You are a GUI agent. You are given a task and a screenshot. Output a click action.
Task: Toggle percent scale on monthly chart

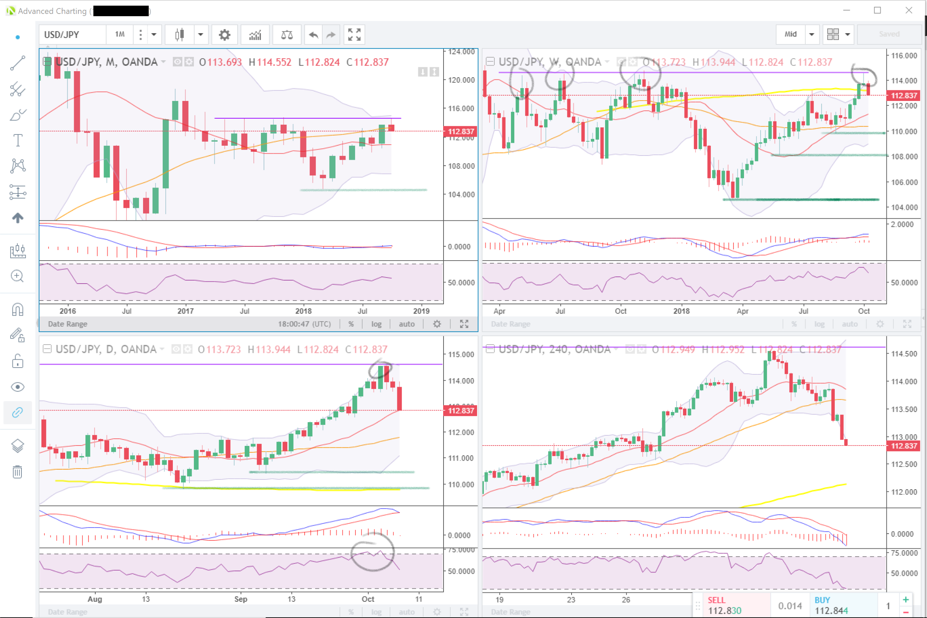click(351, 324)
